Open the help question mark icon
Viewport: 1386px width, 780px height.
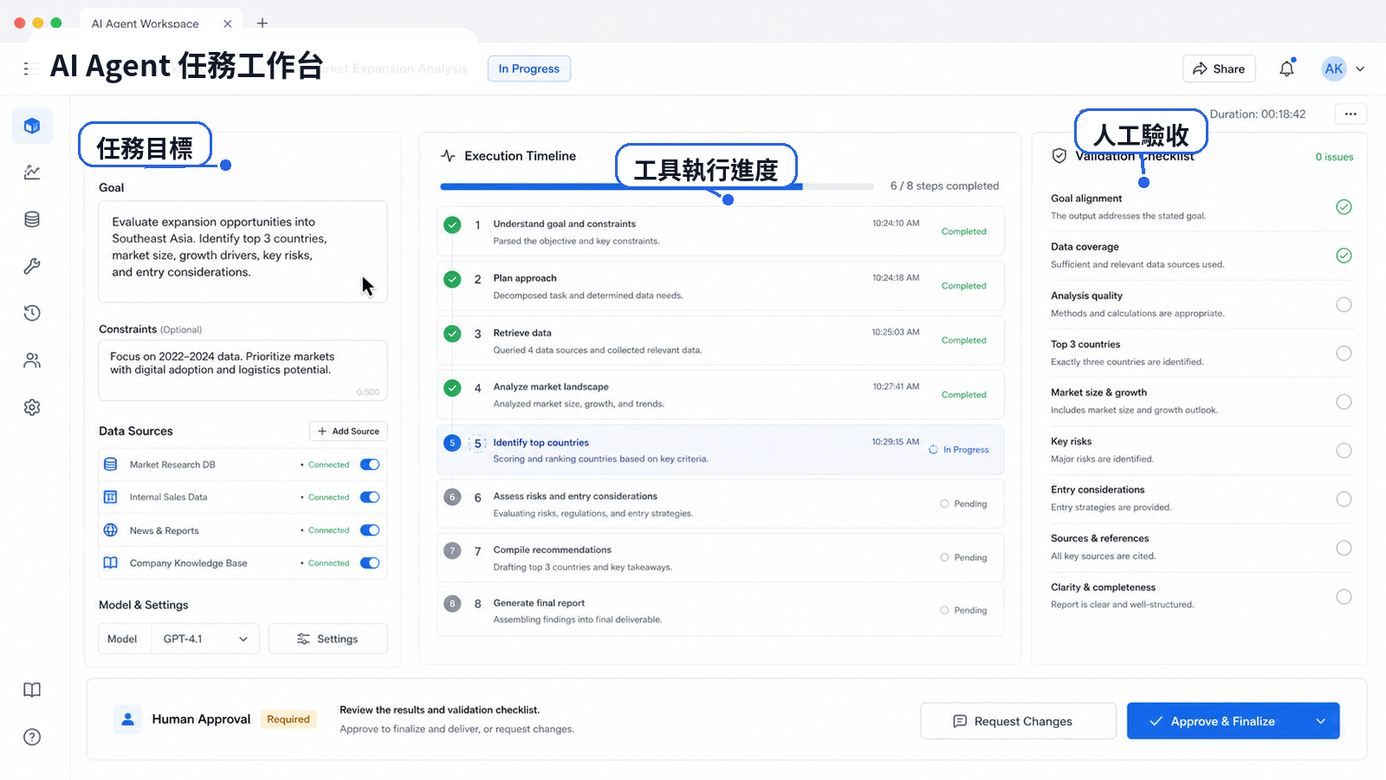tap(32, 738)
